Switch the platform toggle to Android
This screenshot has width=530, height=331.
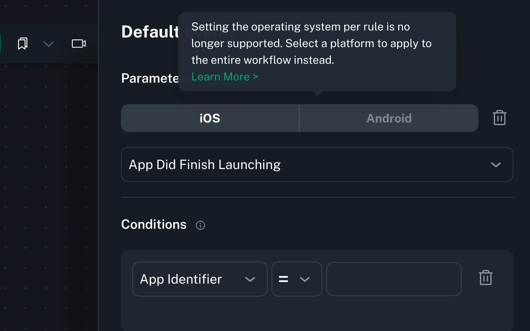tap(389, 118)
